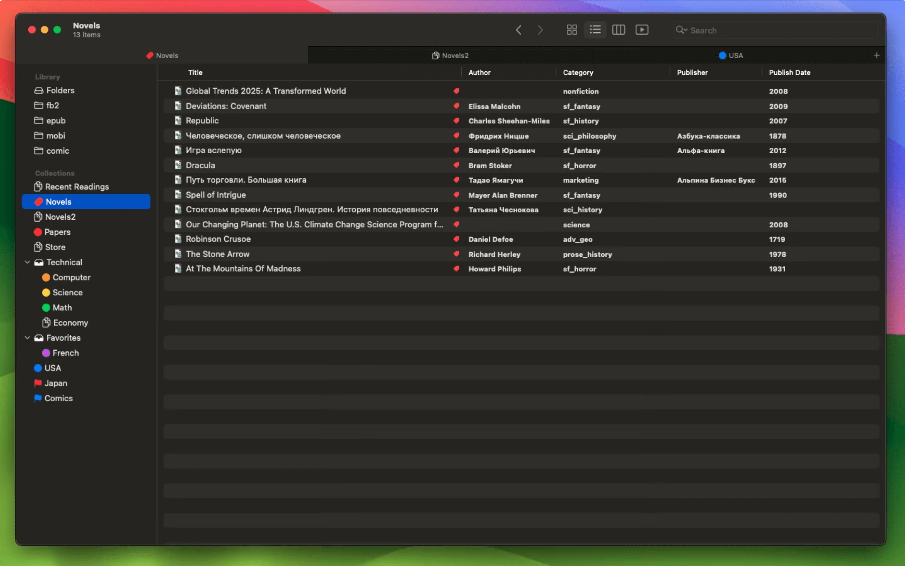Image resolution: width=905 pixels, height=566 pixels.
Task: Open cover flow view mode
Action: 642,30
